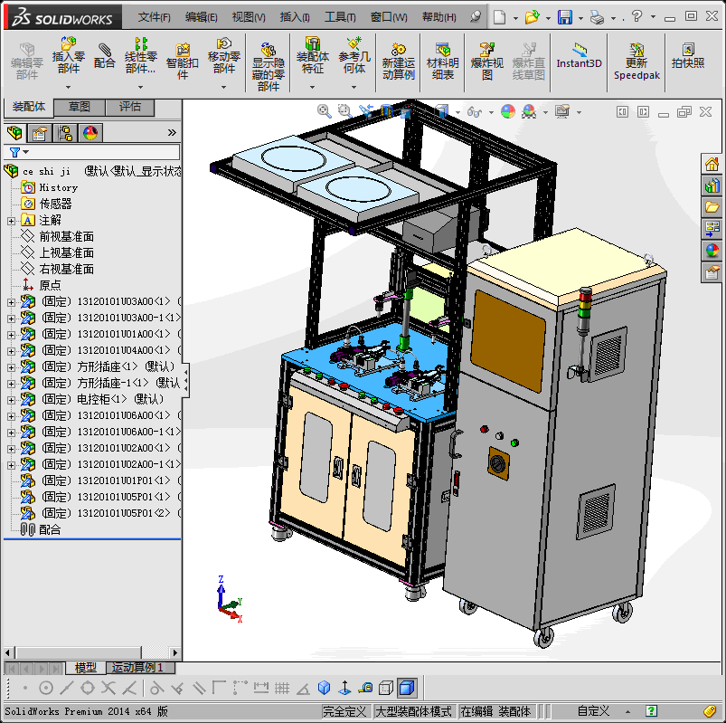726x723 pixels.
Task: Switch to 运动算例1 tab
Action: click(141, 668)
